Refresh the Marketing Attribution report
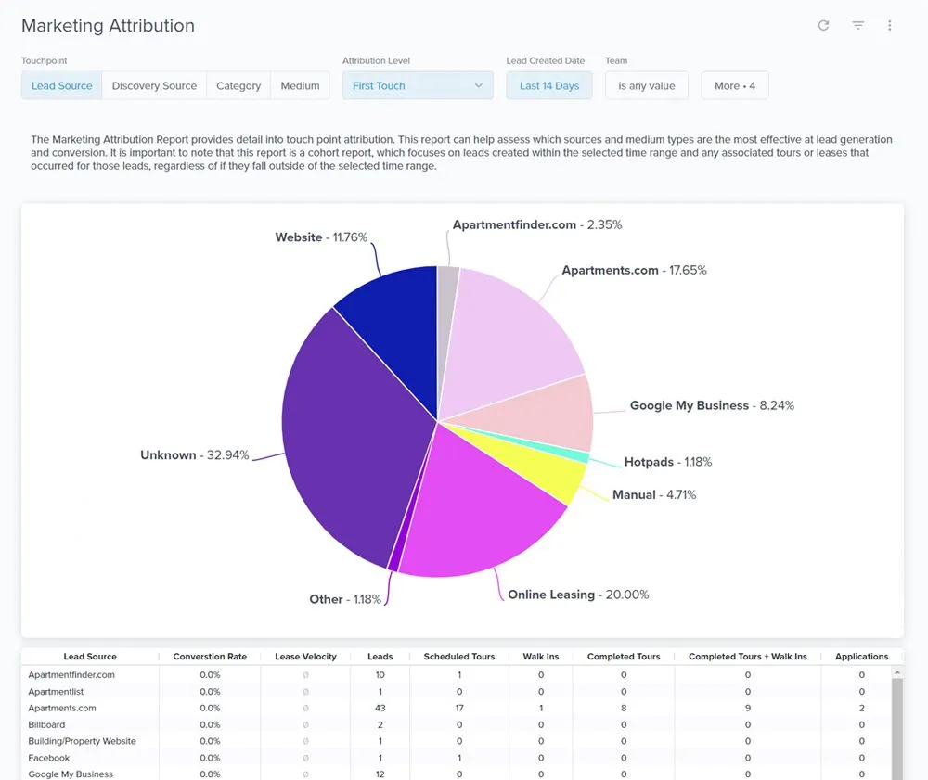Image resolution: width=928 pixels, height=780 pixels. (x=823, y=26)
